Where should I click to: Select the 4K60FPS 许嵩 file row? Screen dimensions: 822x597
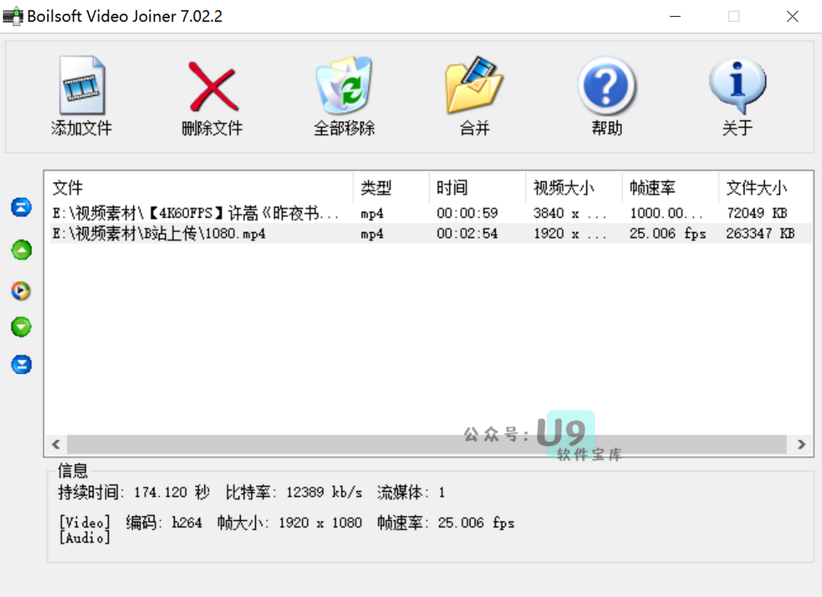pyautogui.click(x=430, y=213)
